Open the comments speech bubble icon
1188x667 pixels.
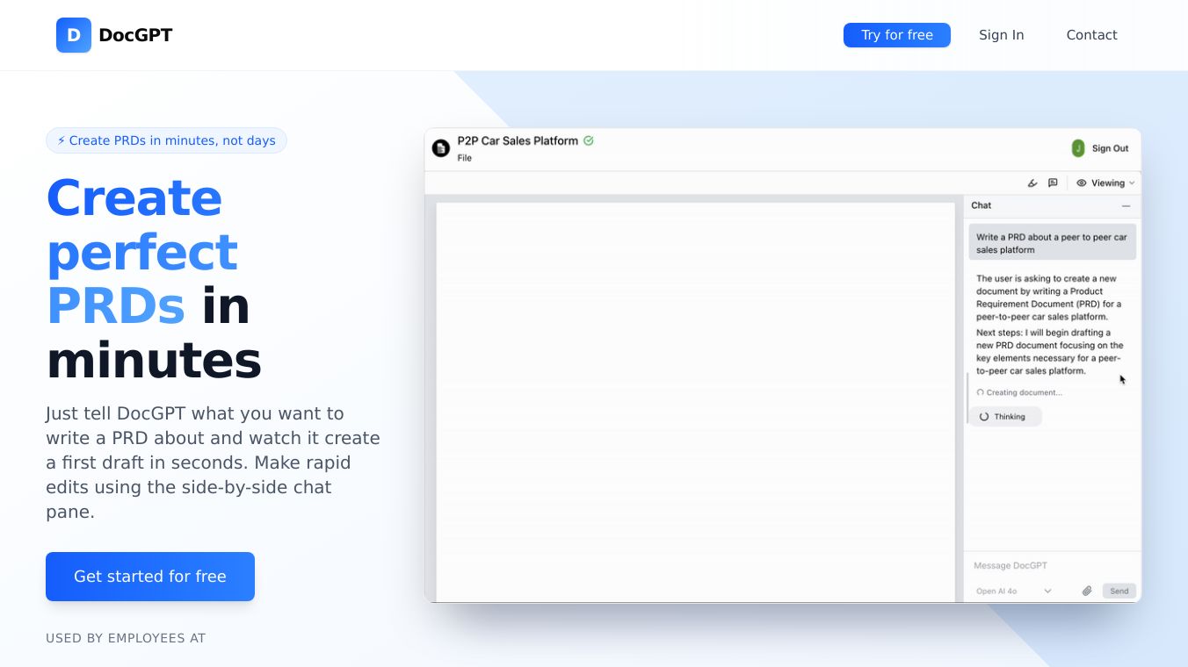1053,183
